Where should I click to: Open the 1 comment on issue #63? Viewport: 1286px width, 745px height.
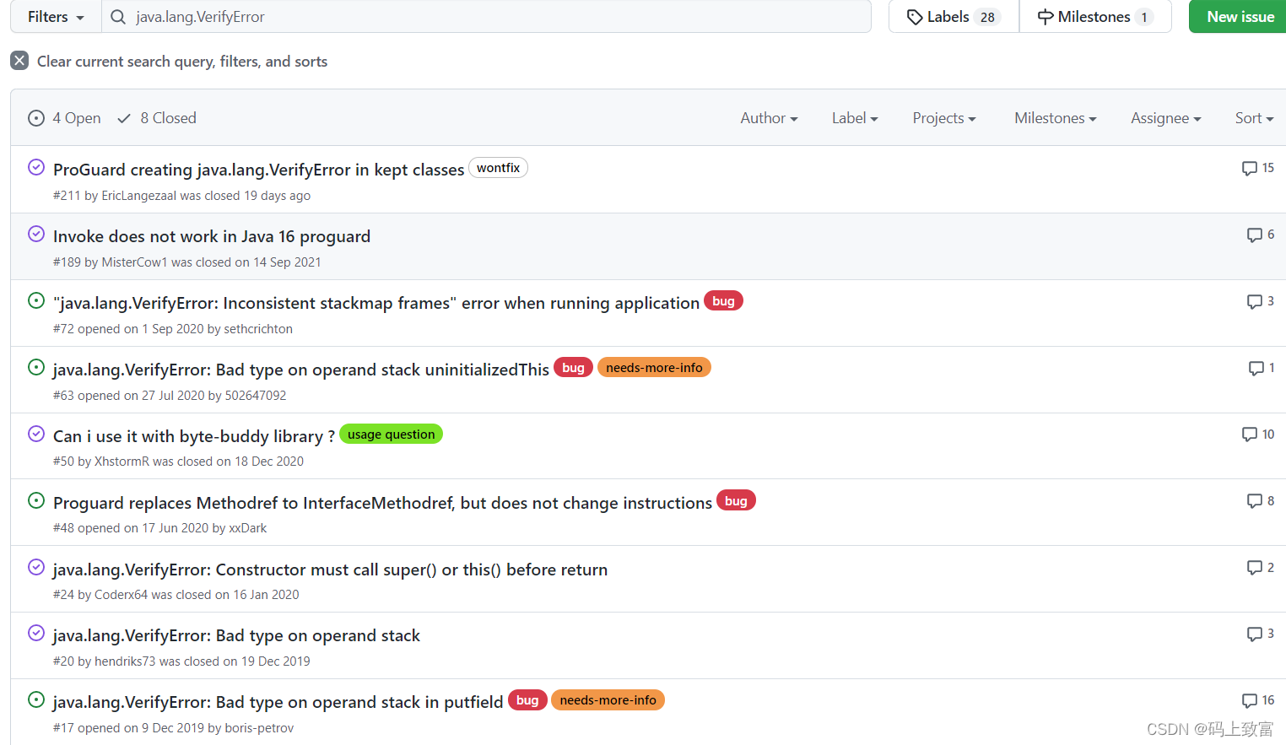[x=1262, y=368]
